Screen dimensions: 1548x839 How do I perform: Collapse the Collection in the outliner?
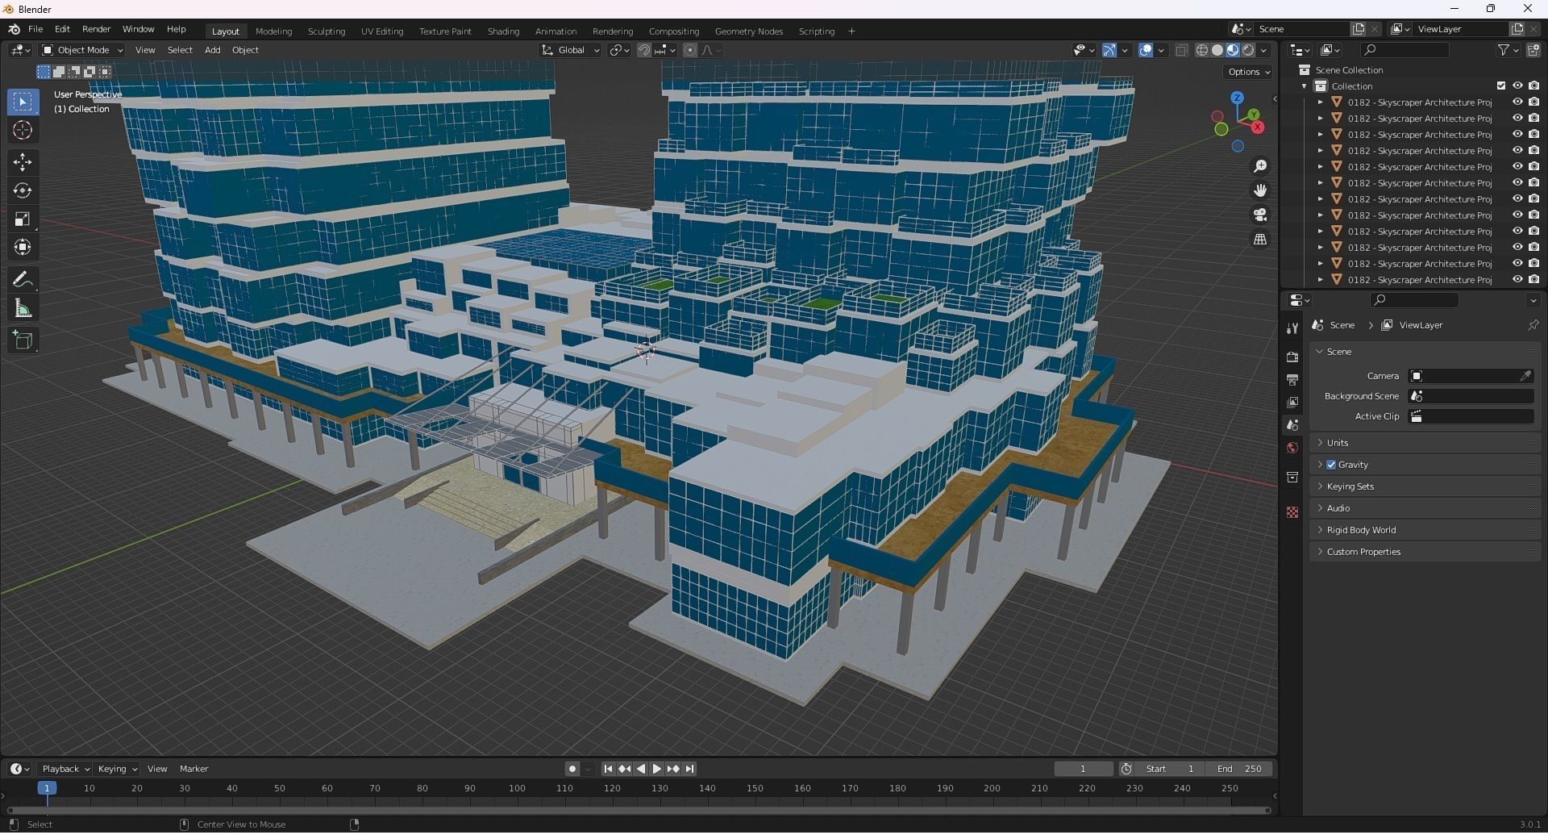[1305, 86]
